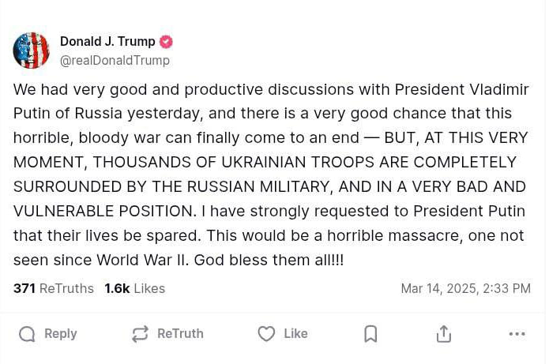Click the "Reply" text label
Image resolution: width=549 pixels, height=364 pixels.
click(61, 334)
